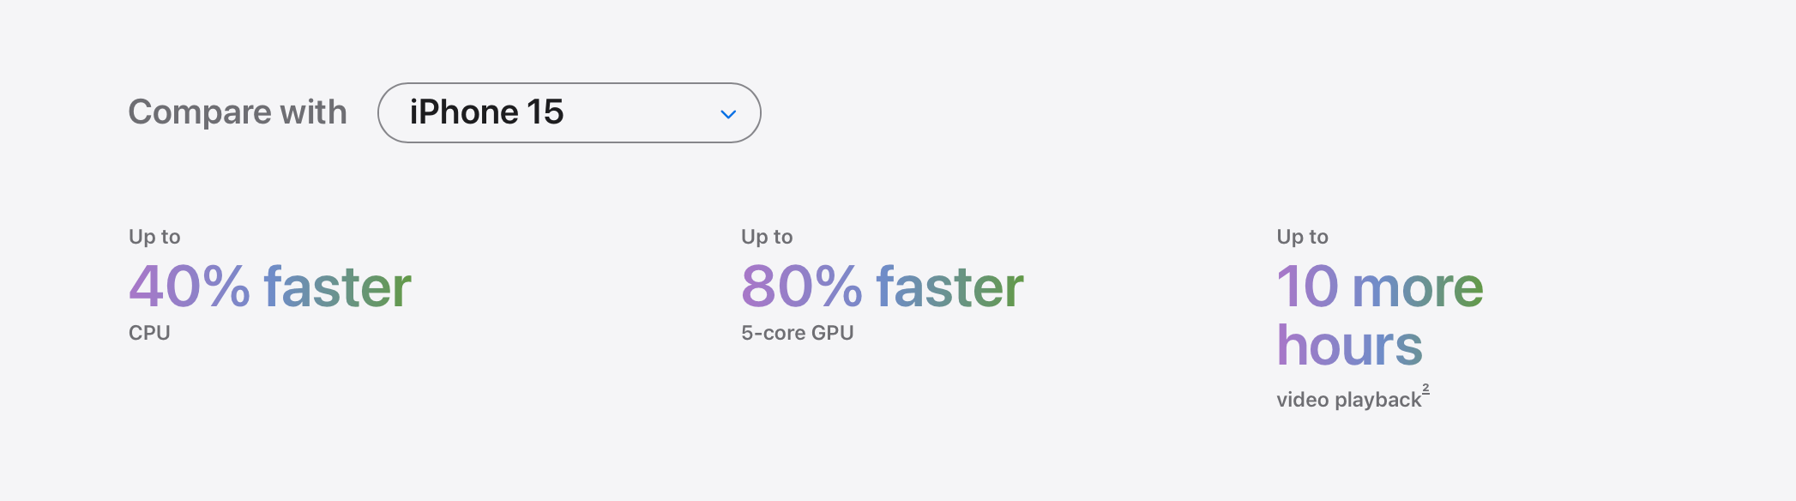This screenshot has width=1796, height=501.
Task: Select the CPU caption text
Action: tap(149, 333)
